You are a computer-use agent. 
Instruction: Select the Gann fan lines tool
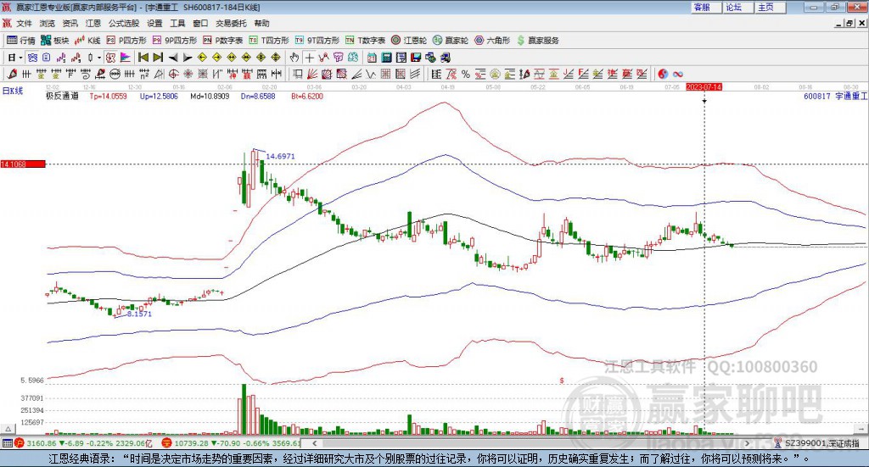312,74
